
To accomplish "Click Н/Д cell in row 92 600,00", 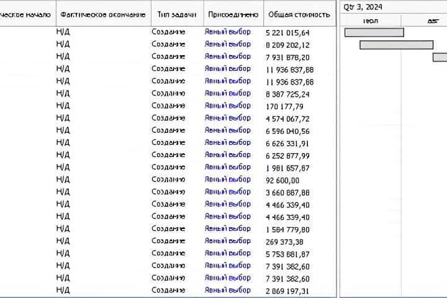I will click(x=63, y=179).
